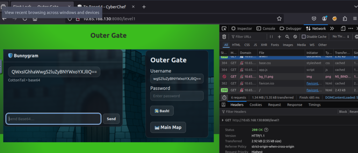Enable the Disable Cache checkbox

tap(304, 37)
